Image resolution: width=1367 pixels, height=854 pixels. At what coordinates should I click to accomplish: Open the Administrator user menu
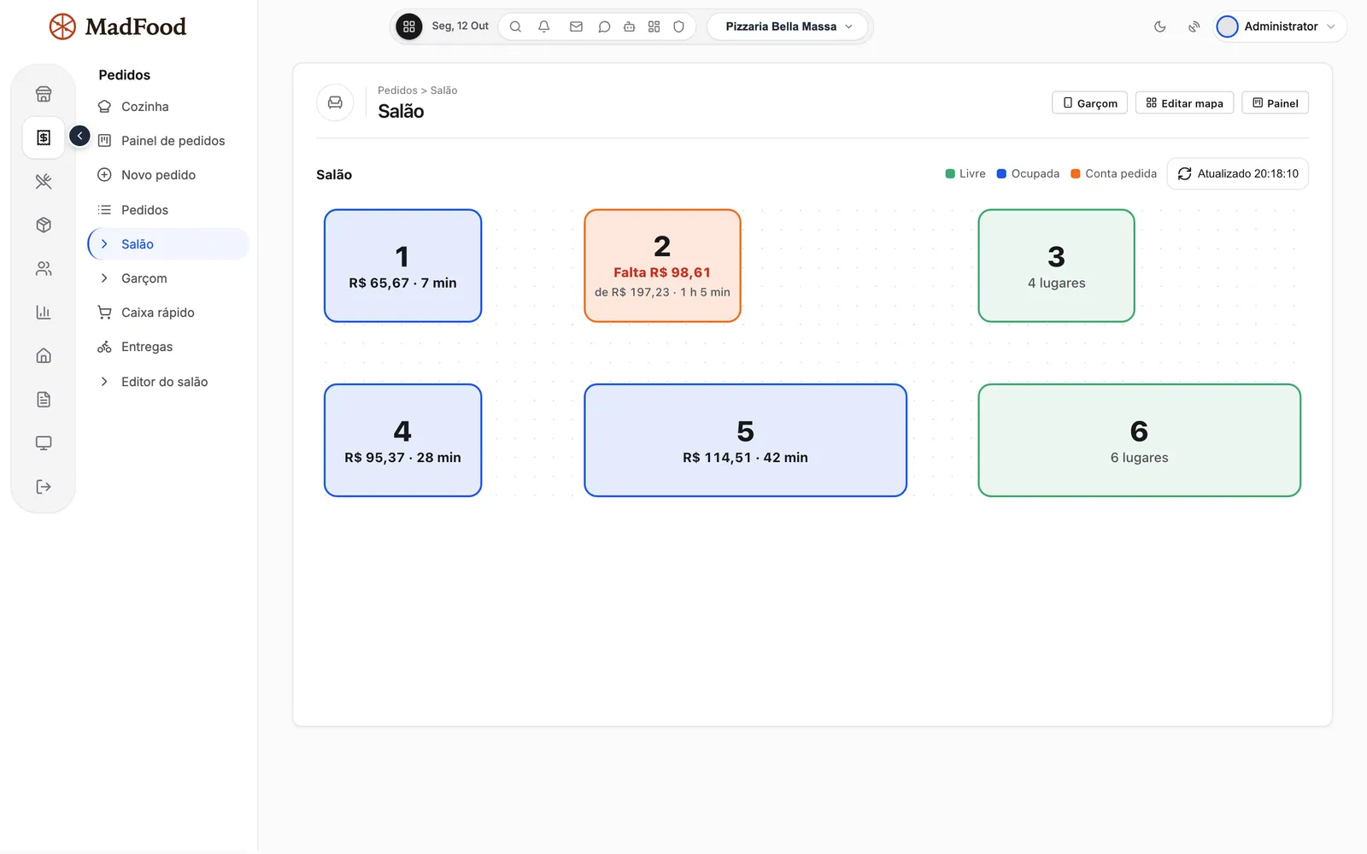[1281, 26]
